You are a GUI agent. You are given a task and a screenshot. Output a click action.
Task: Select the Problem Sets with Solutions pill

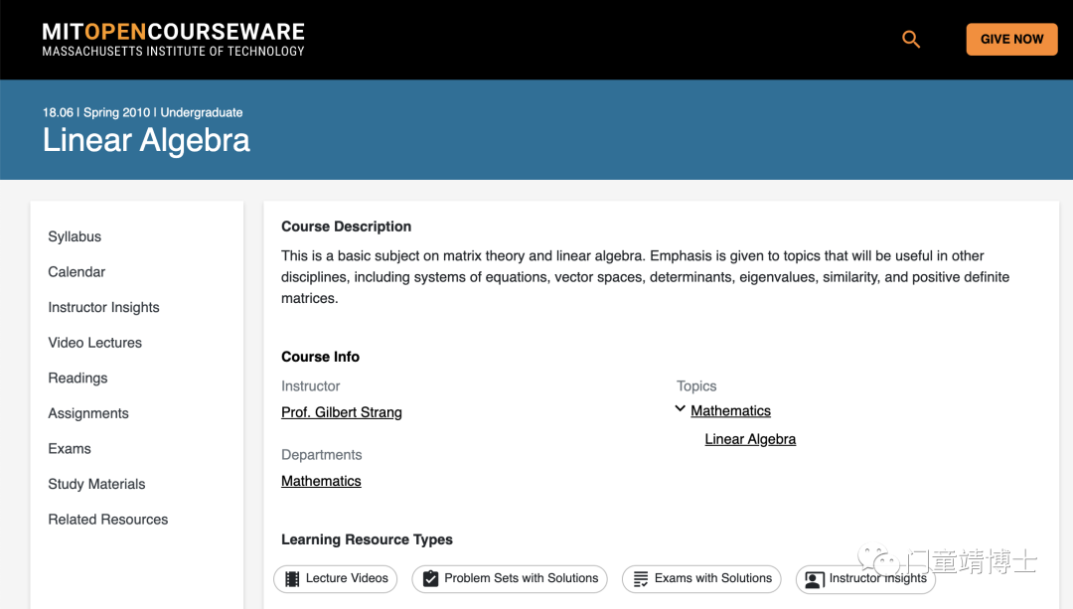tap(509, 579)
